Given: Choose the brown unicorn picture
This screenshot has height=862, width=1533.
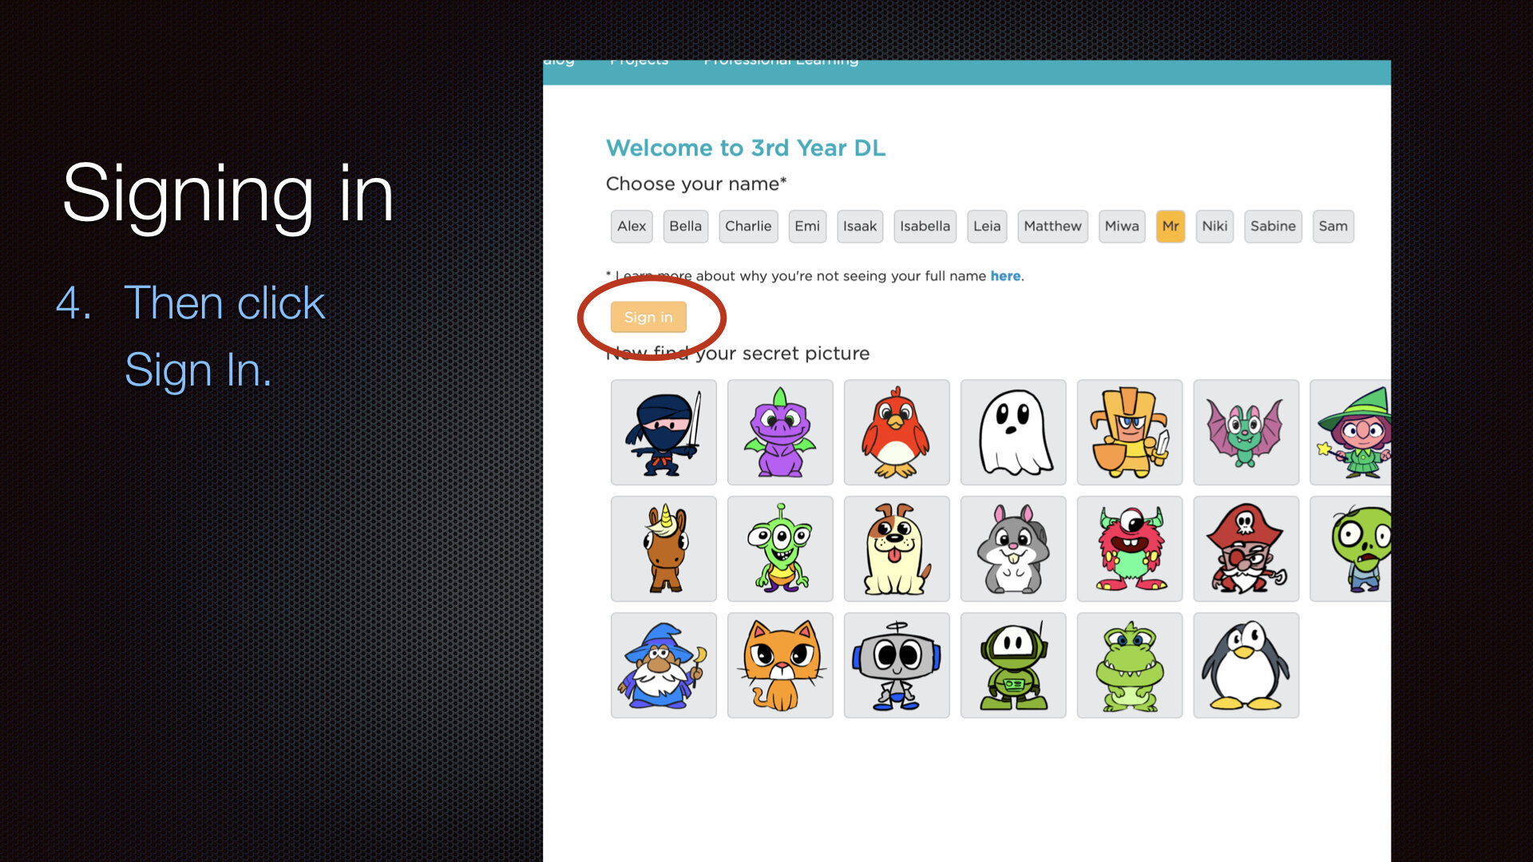Looking at the screenshot, I should tap(664, 549).
